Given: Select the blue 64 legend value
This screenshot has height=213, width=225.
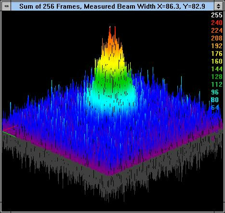Looking at the screenshot, I should pos(215,107).
